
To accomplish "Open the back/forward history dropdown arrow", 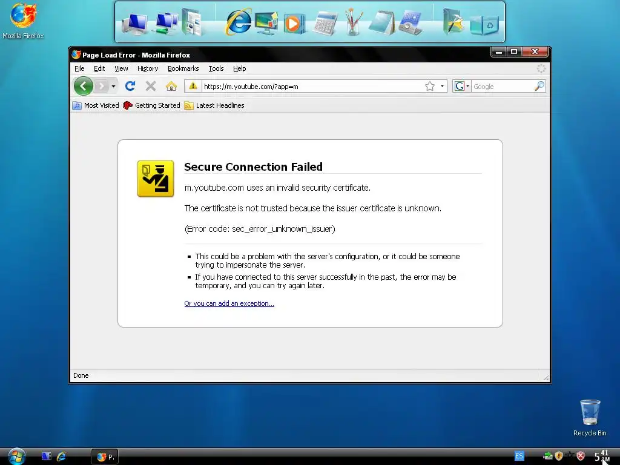I will tap(113, 86).
